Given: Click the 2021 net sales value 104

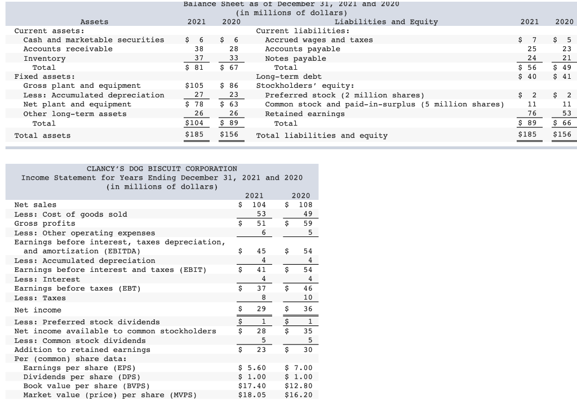Looking at the screenshot, I should [259, 205].
